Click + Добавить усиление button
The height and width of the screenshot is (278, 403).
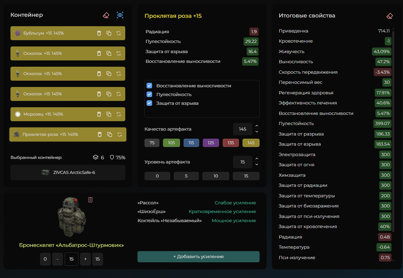(x=199, y=257)
